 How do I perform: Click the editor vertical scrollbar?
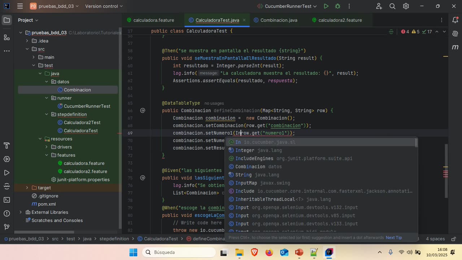click(x=446, y=171)
